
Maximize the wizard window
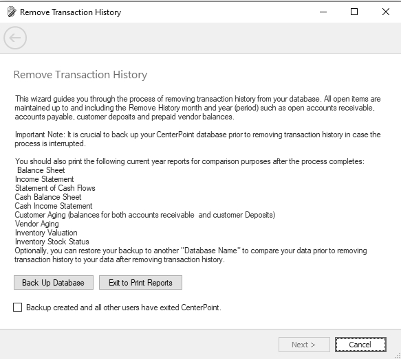[x=354, y=12]
